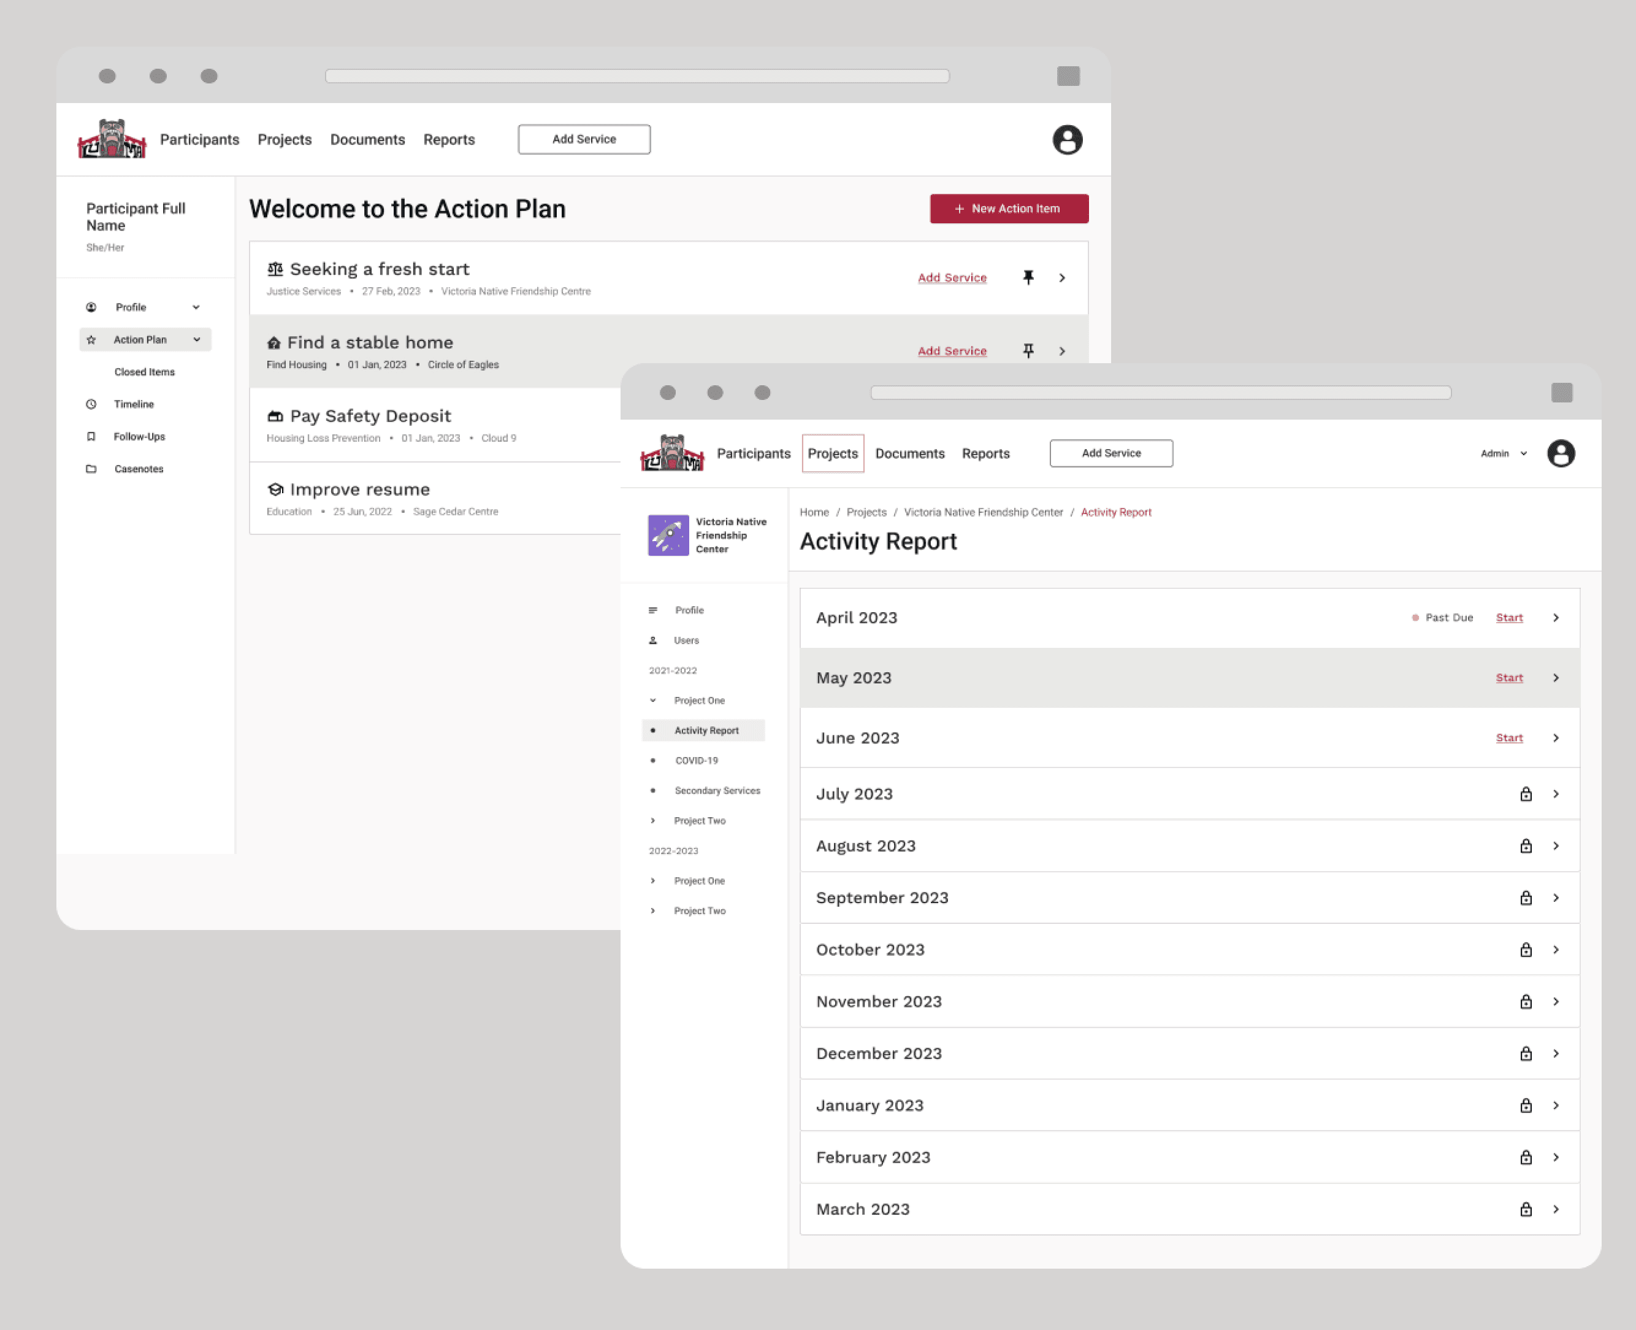Open the Reports menu item

point(449,139)
